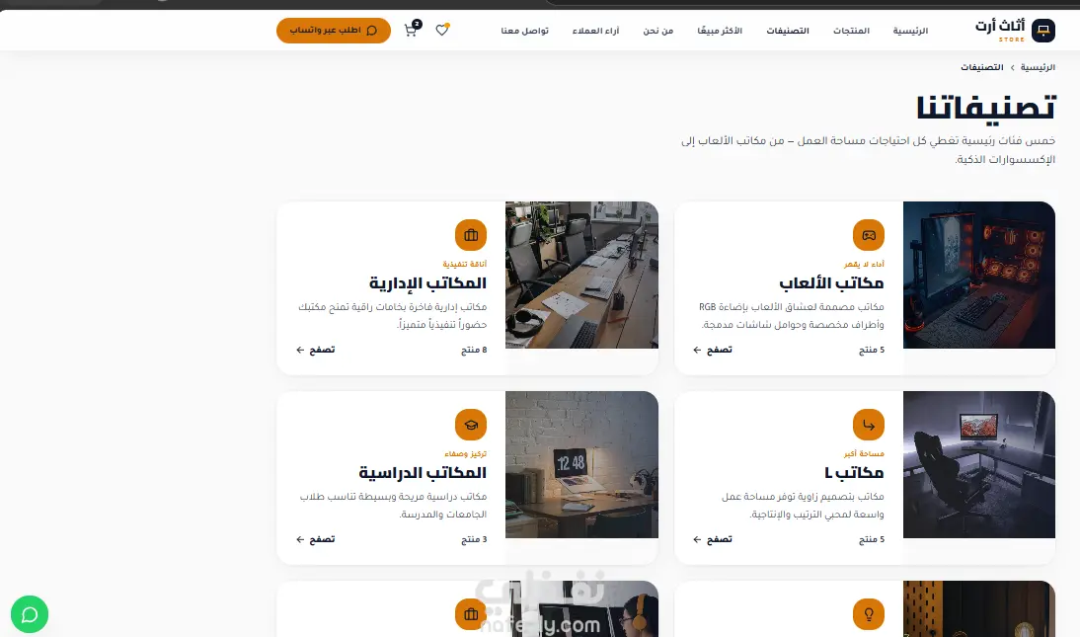
Task: Open the L-shaped desk with chair photo
Action: point(978,464)
